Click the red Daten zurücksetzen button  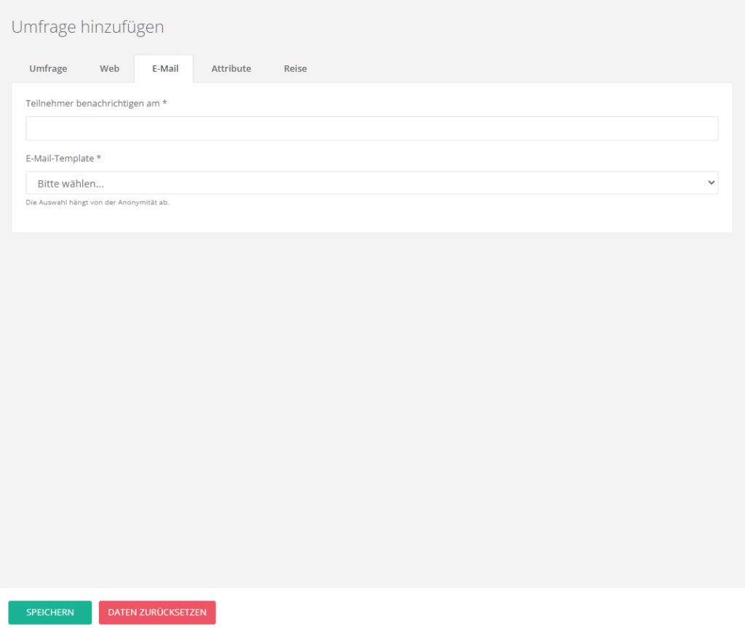(157, 612)
